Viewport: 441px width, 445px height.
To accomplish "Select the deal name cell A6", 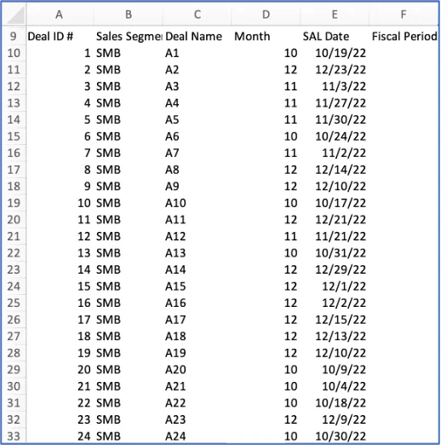I will click(198, 136).
